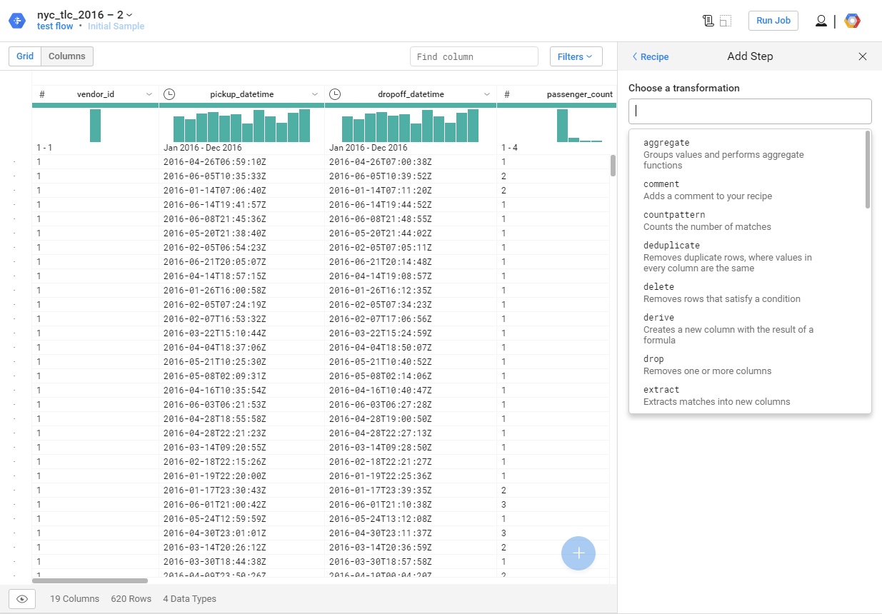Click the Find column search field
This screenshot has width=882, height=614.
(x=474, y=56)
